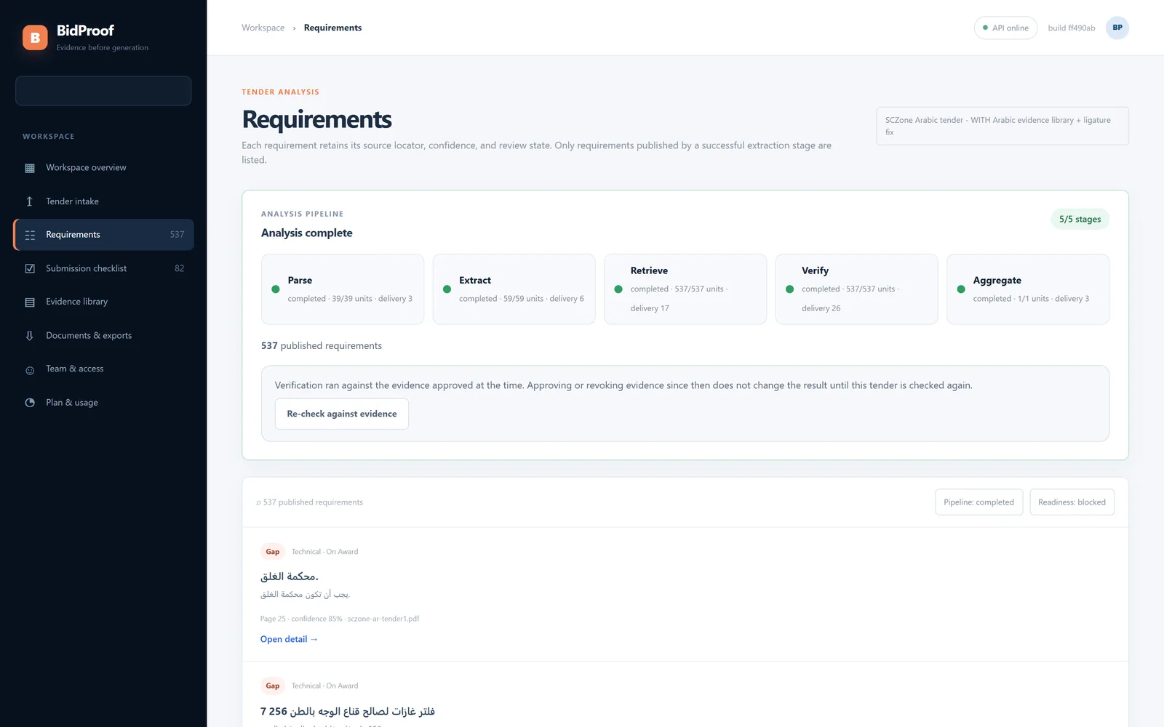Click the first requirement's Gap badge

[273, 552]
